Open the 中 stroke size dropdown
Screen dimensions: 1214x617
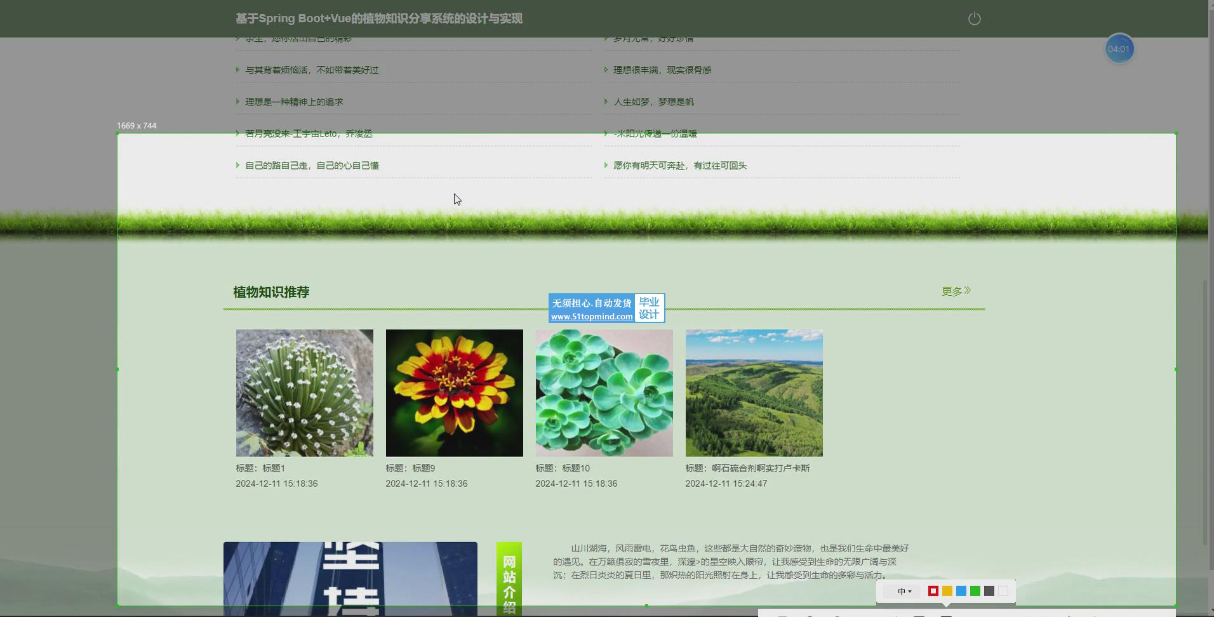[904, 592]
